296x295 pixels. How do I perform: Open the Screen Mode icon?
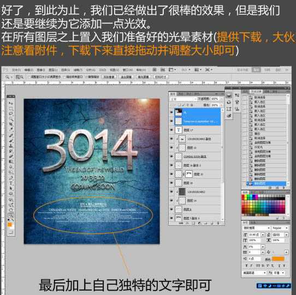(x=209, y=70)
